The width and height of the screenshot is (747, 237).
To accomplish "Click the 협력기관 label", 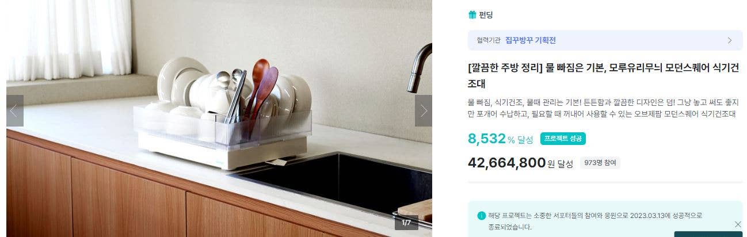I will 488,40.
